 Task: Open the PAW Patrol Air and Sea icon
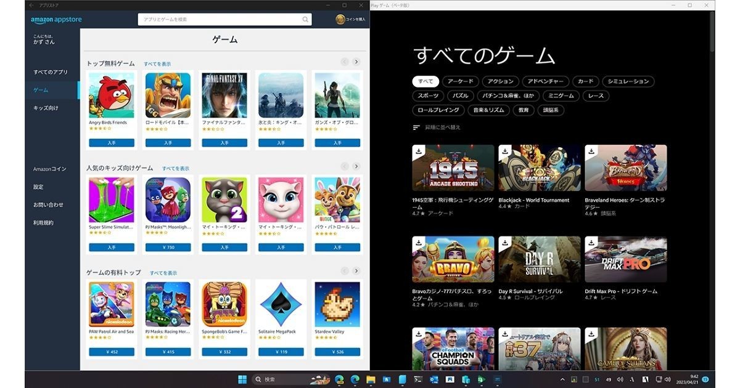coord(111,305)
